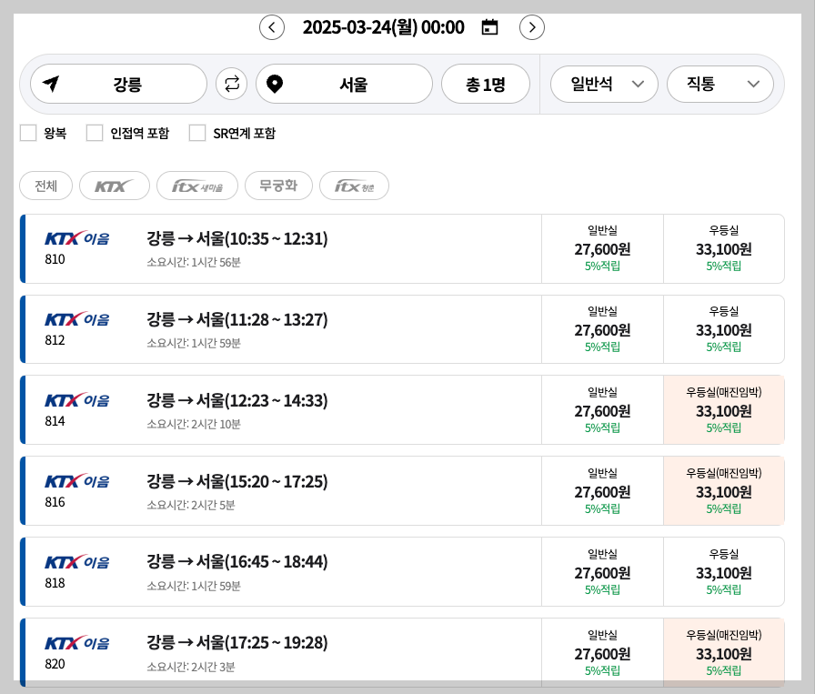Check the SR연계 포함 checkbox

point(197,133)
